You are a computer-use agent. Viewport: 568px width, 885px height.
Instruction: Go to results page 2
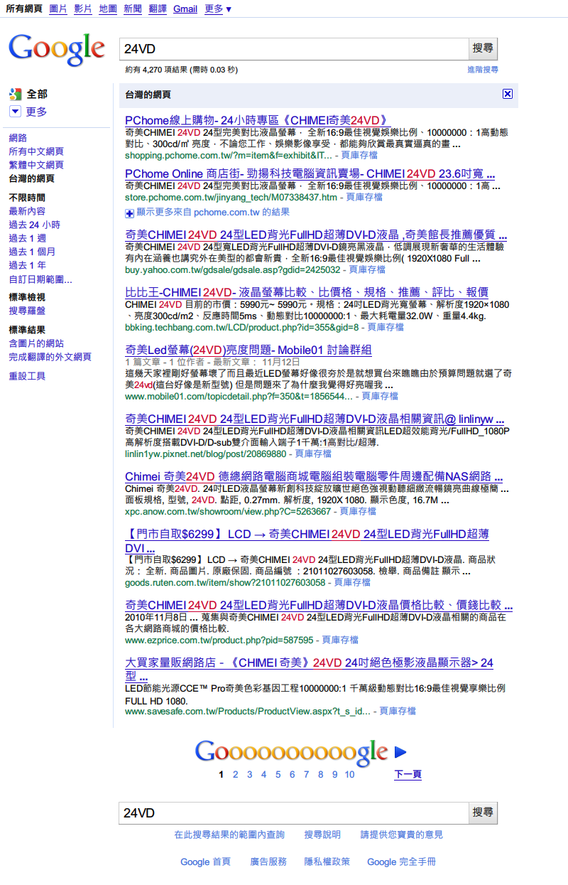tap(236, 775)
